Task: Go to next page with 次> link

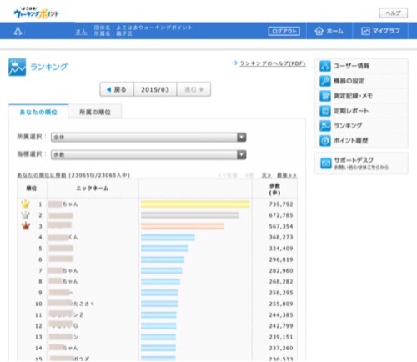Action: tap(266, 175)
